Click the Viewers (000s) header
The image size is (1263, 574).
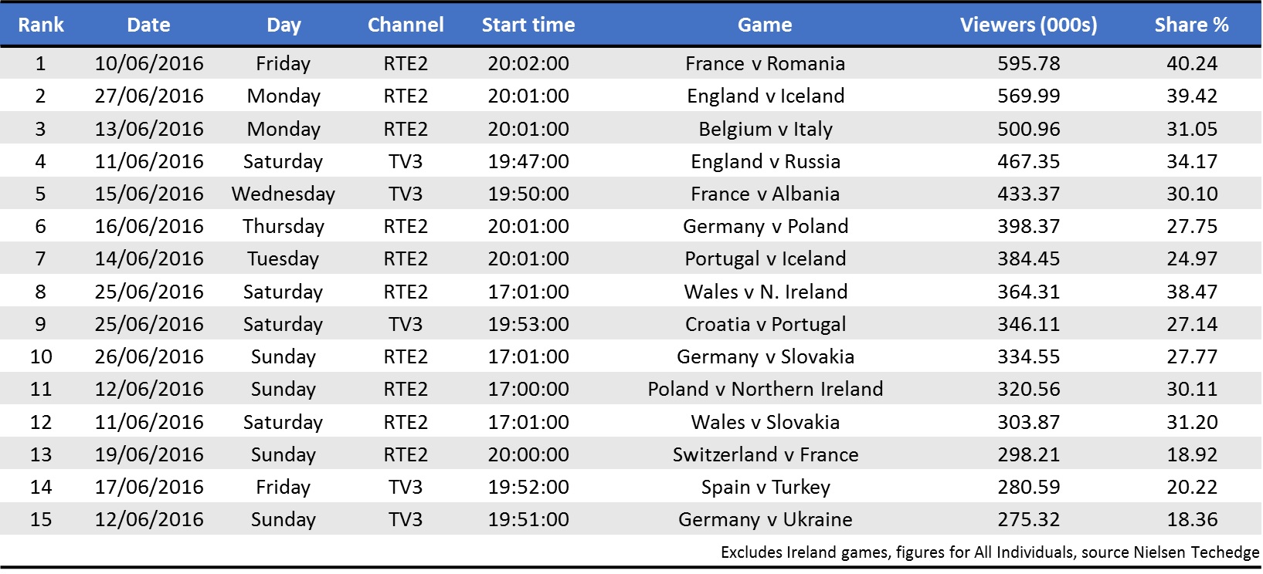pos(1028,25)
